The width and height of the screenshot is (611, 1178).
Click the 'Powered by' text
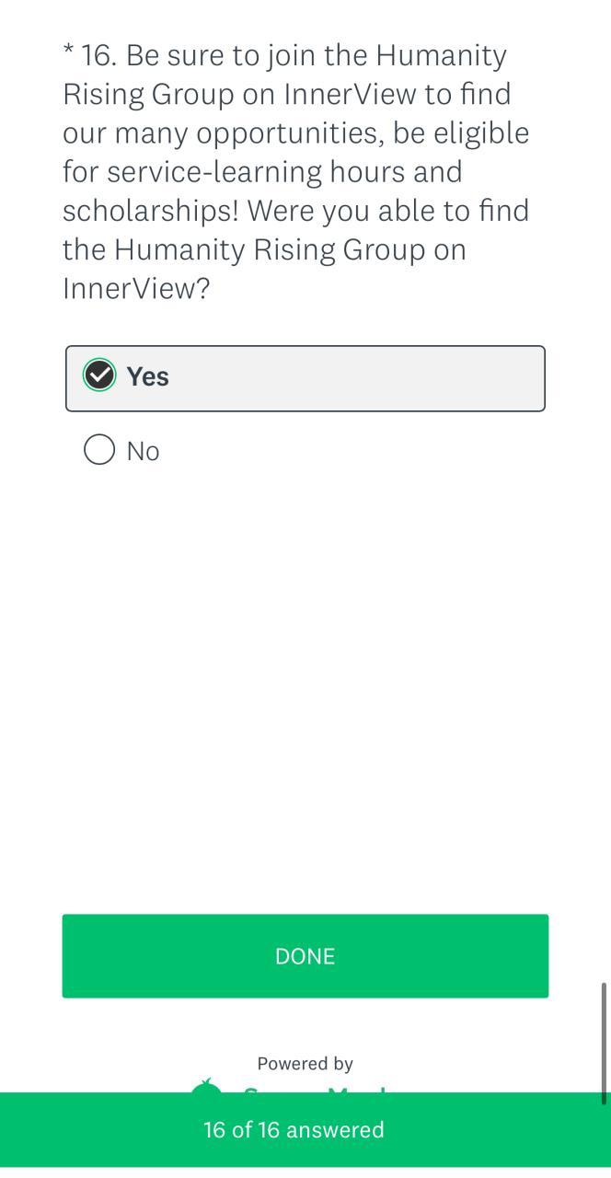tap(305, 1064)
